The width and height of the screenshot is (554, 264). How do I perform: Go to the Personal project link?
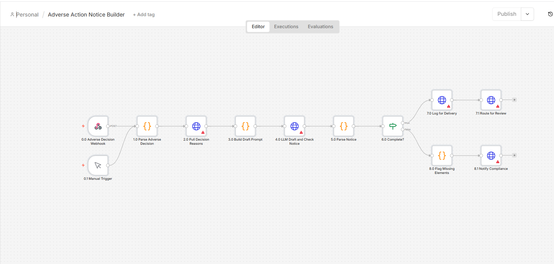27,15
